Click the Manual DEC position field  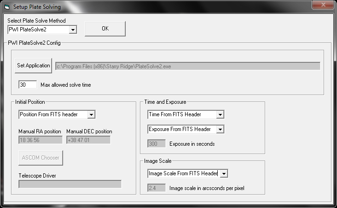tap(88, 140)
